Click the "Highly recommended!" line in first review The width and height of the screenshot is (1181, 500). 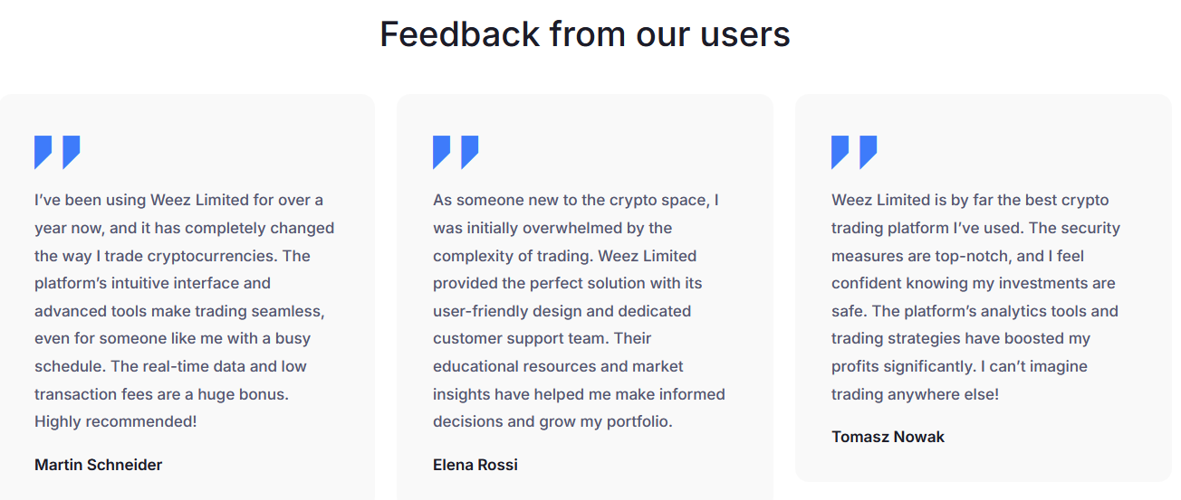(x=115, y=421)
